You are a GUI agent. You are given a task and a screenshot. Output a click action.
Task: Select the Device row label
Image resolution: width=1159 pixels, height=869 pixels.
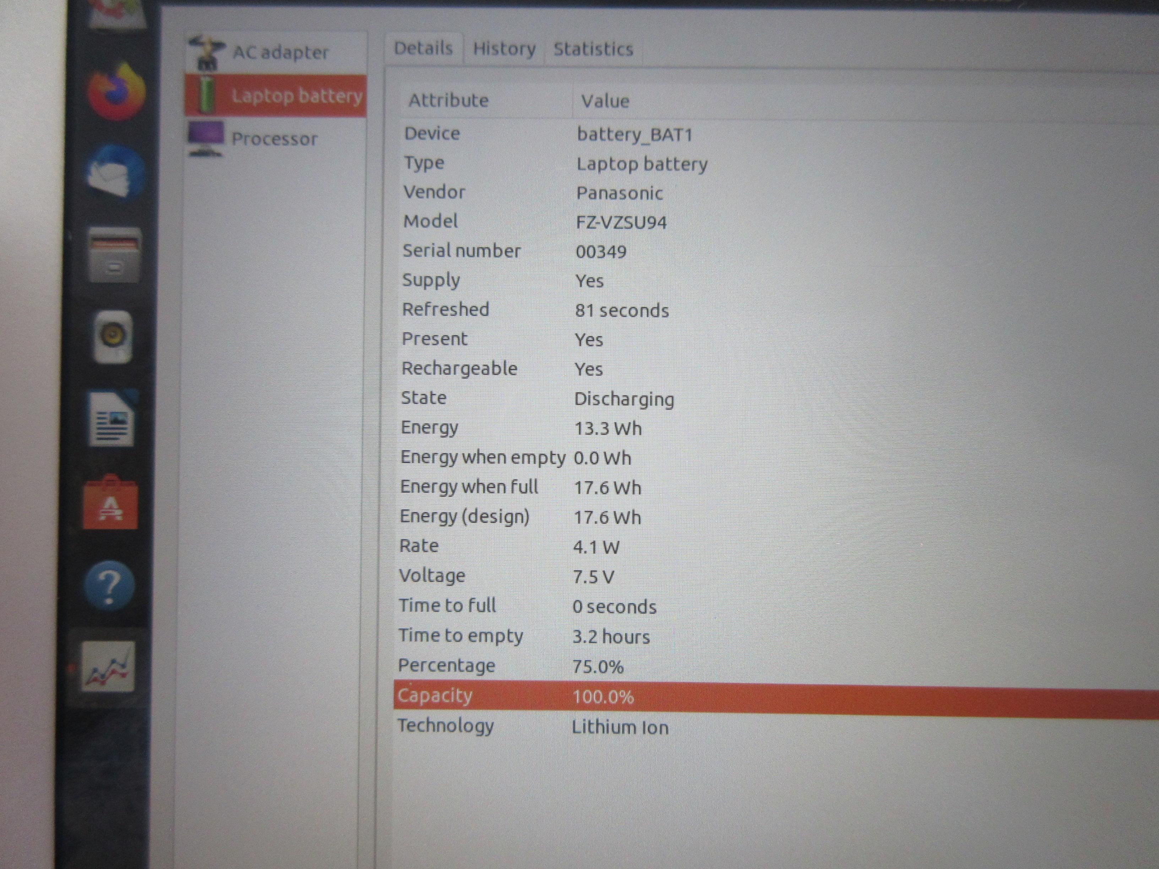432,133
